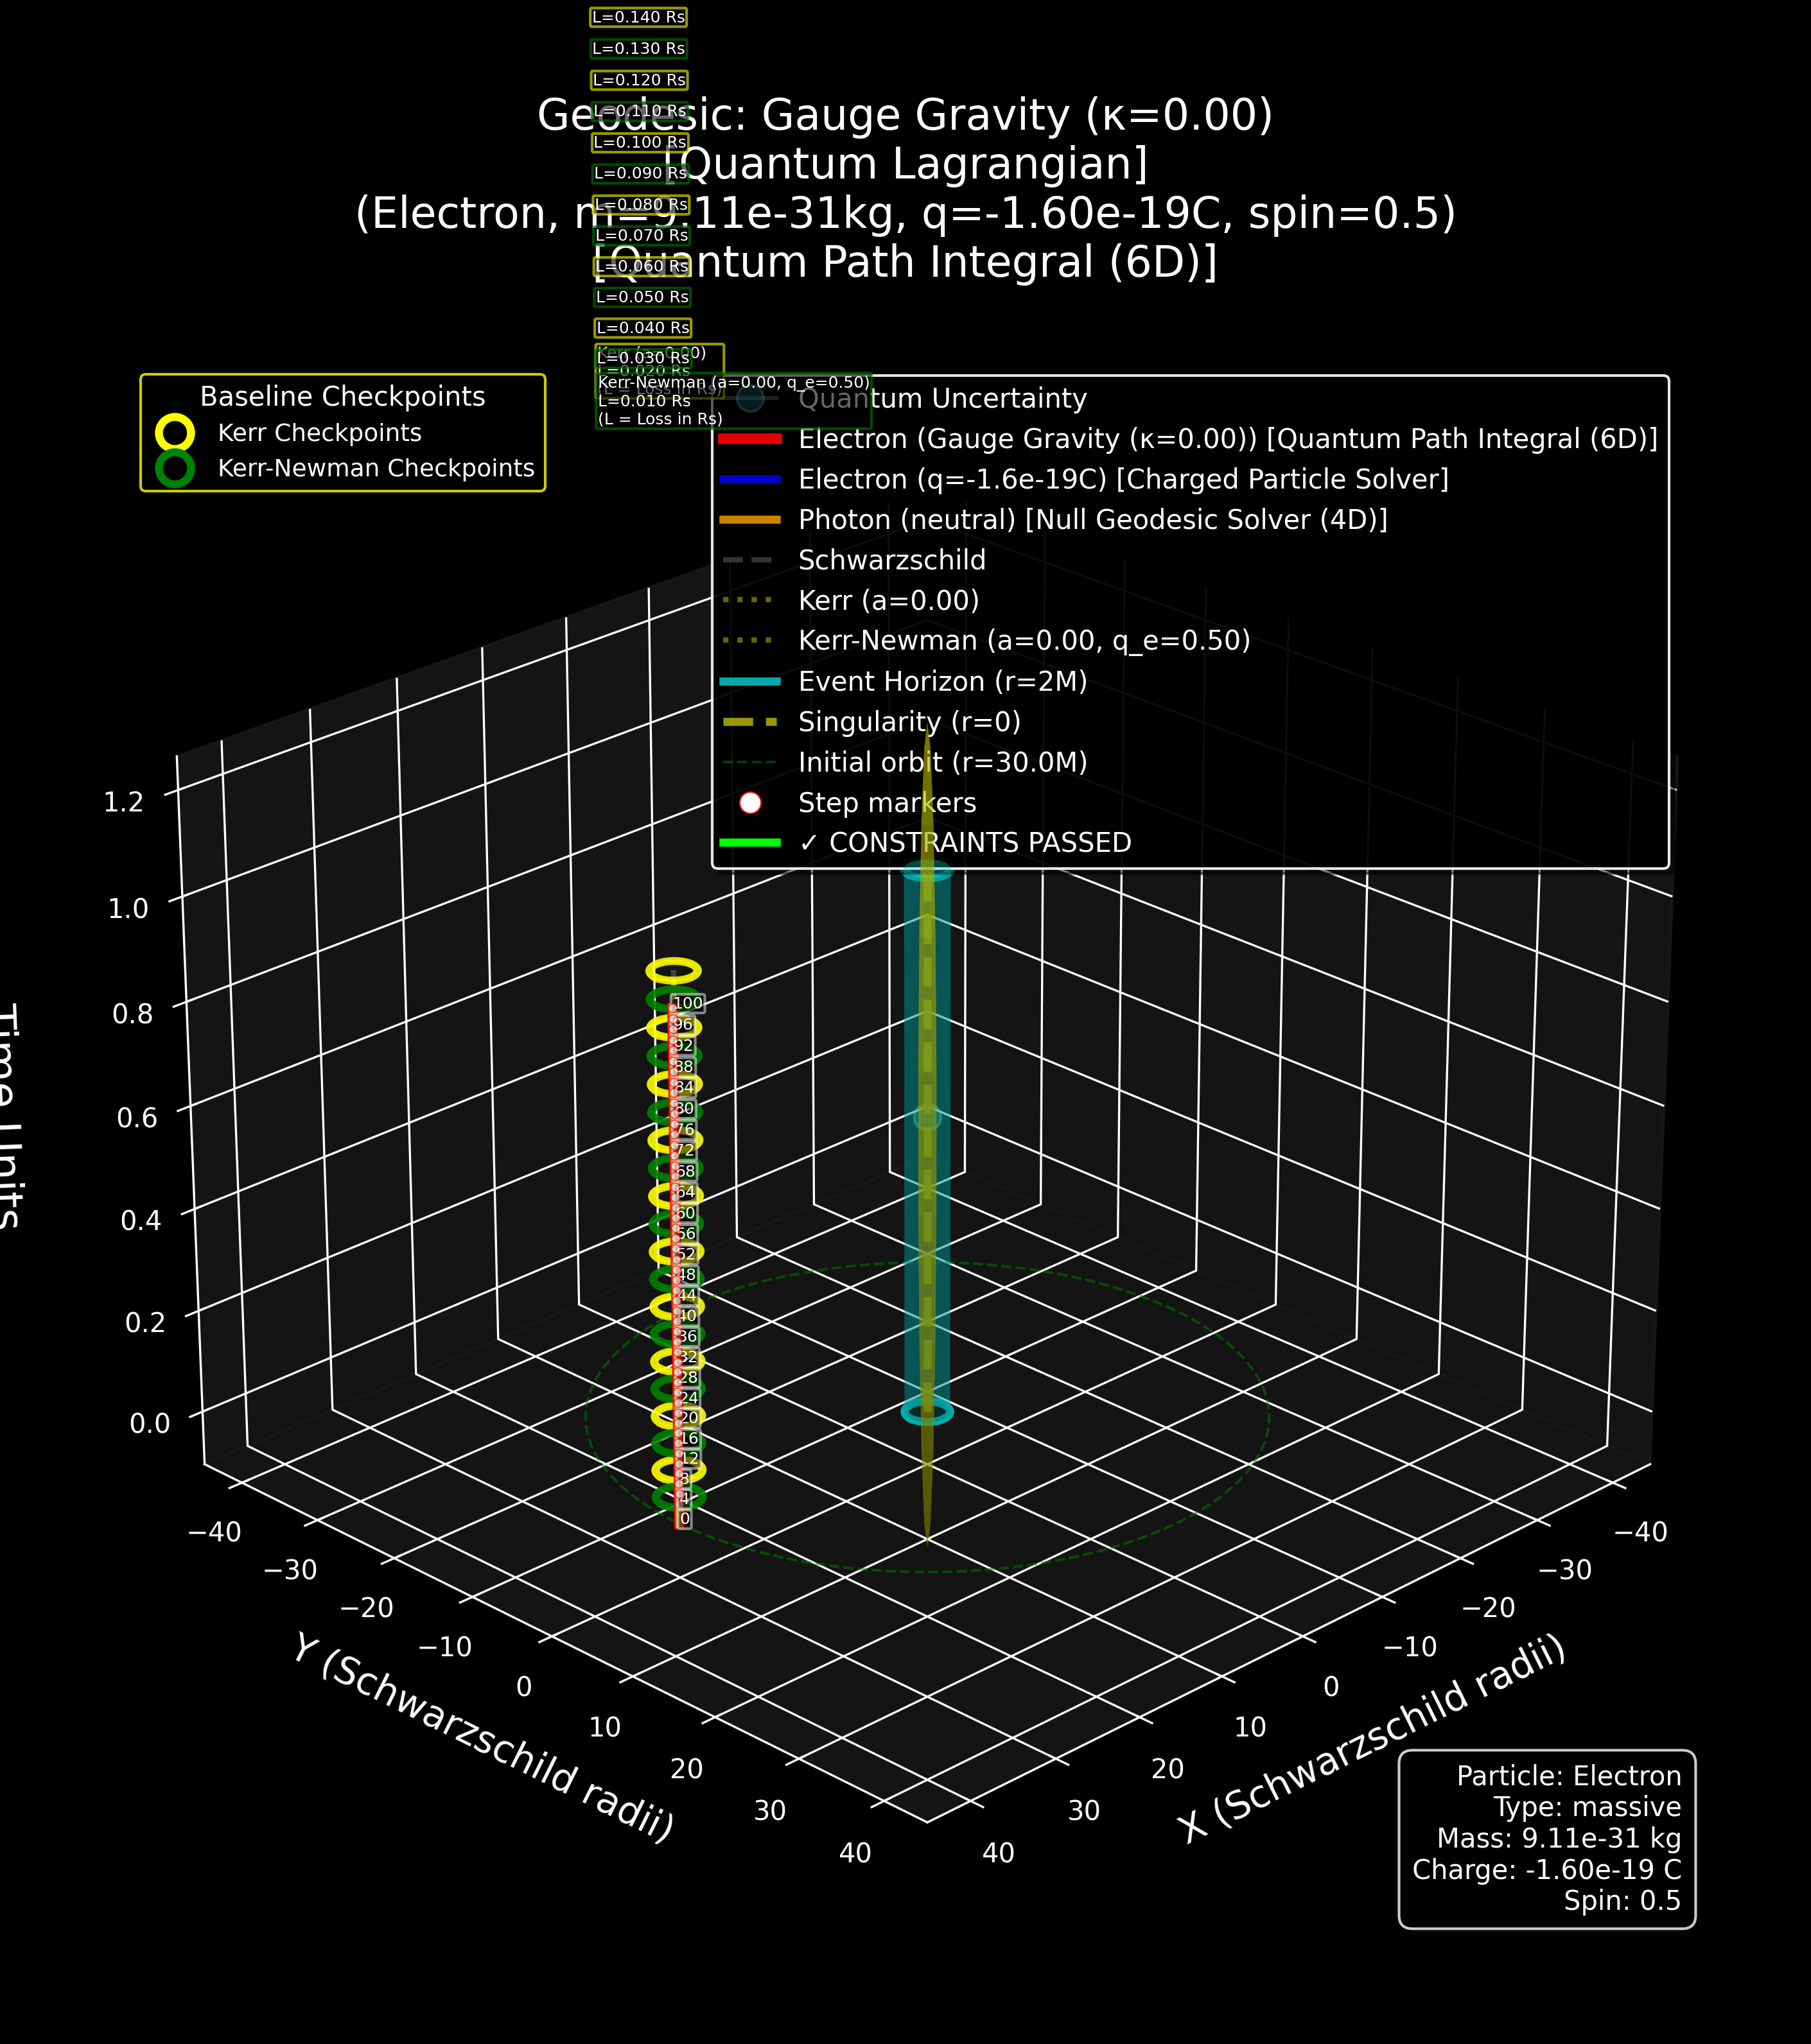Click the 0.0 tick on the time axis
Screen dimensions: 1811x2044
(x=150, y=1422)
